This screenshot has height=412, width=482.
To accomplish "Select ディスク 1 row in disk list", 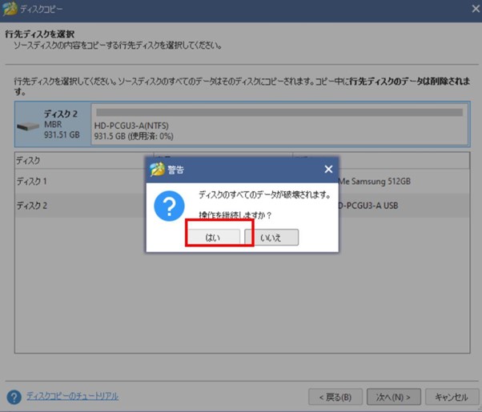I will [x=242, y=182].
